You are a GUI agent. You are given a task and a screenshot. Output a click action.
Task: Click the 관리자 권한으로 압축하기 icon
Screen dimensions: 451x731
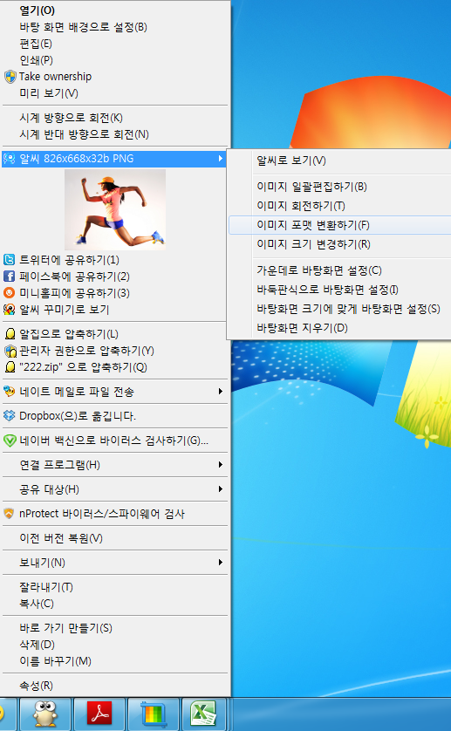[10, 351]
